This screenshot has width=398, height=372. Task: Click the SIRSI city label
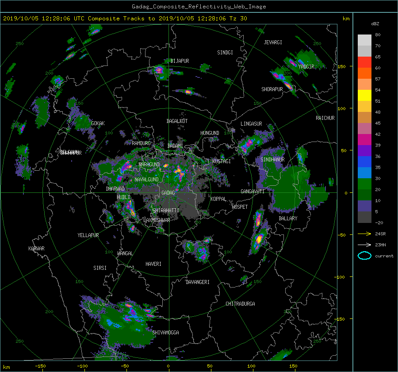click(x=100, y=268)
